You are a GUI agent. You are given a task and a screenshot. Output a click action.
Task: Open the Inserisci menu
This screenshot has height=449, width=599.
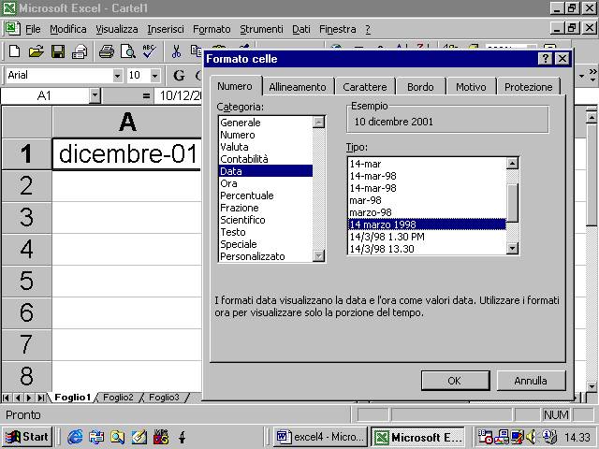coord(166,29)
